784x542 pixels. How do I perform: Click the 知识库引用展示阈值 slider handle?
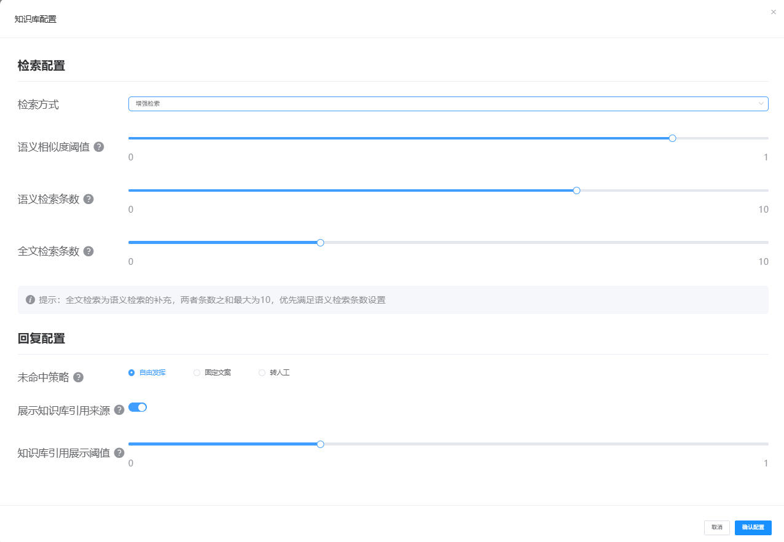point(320,444)
